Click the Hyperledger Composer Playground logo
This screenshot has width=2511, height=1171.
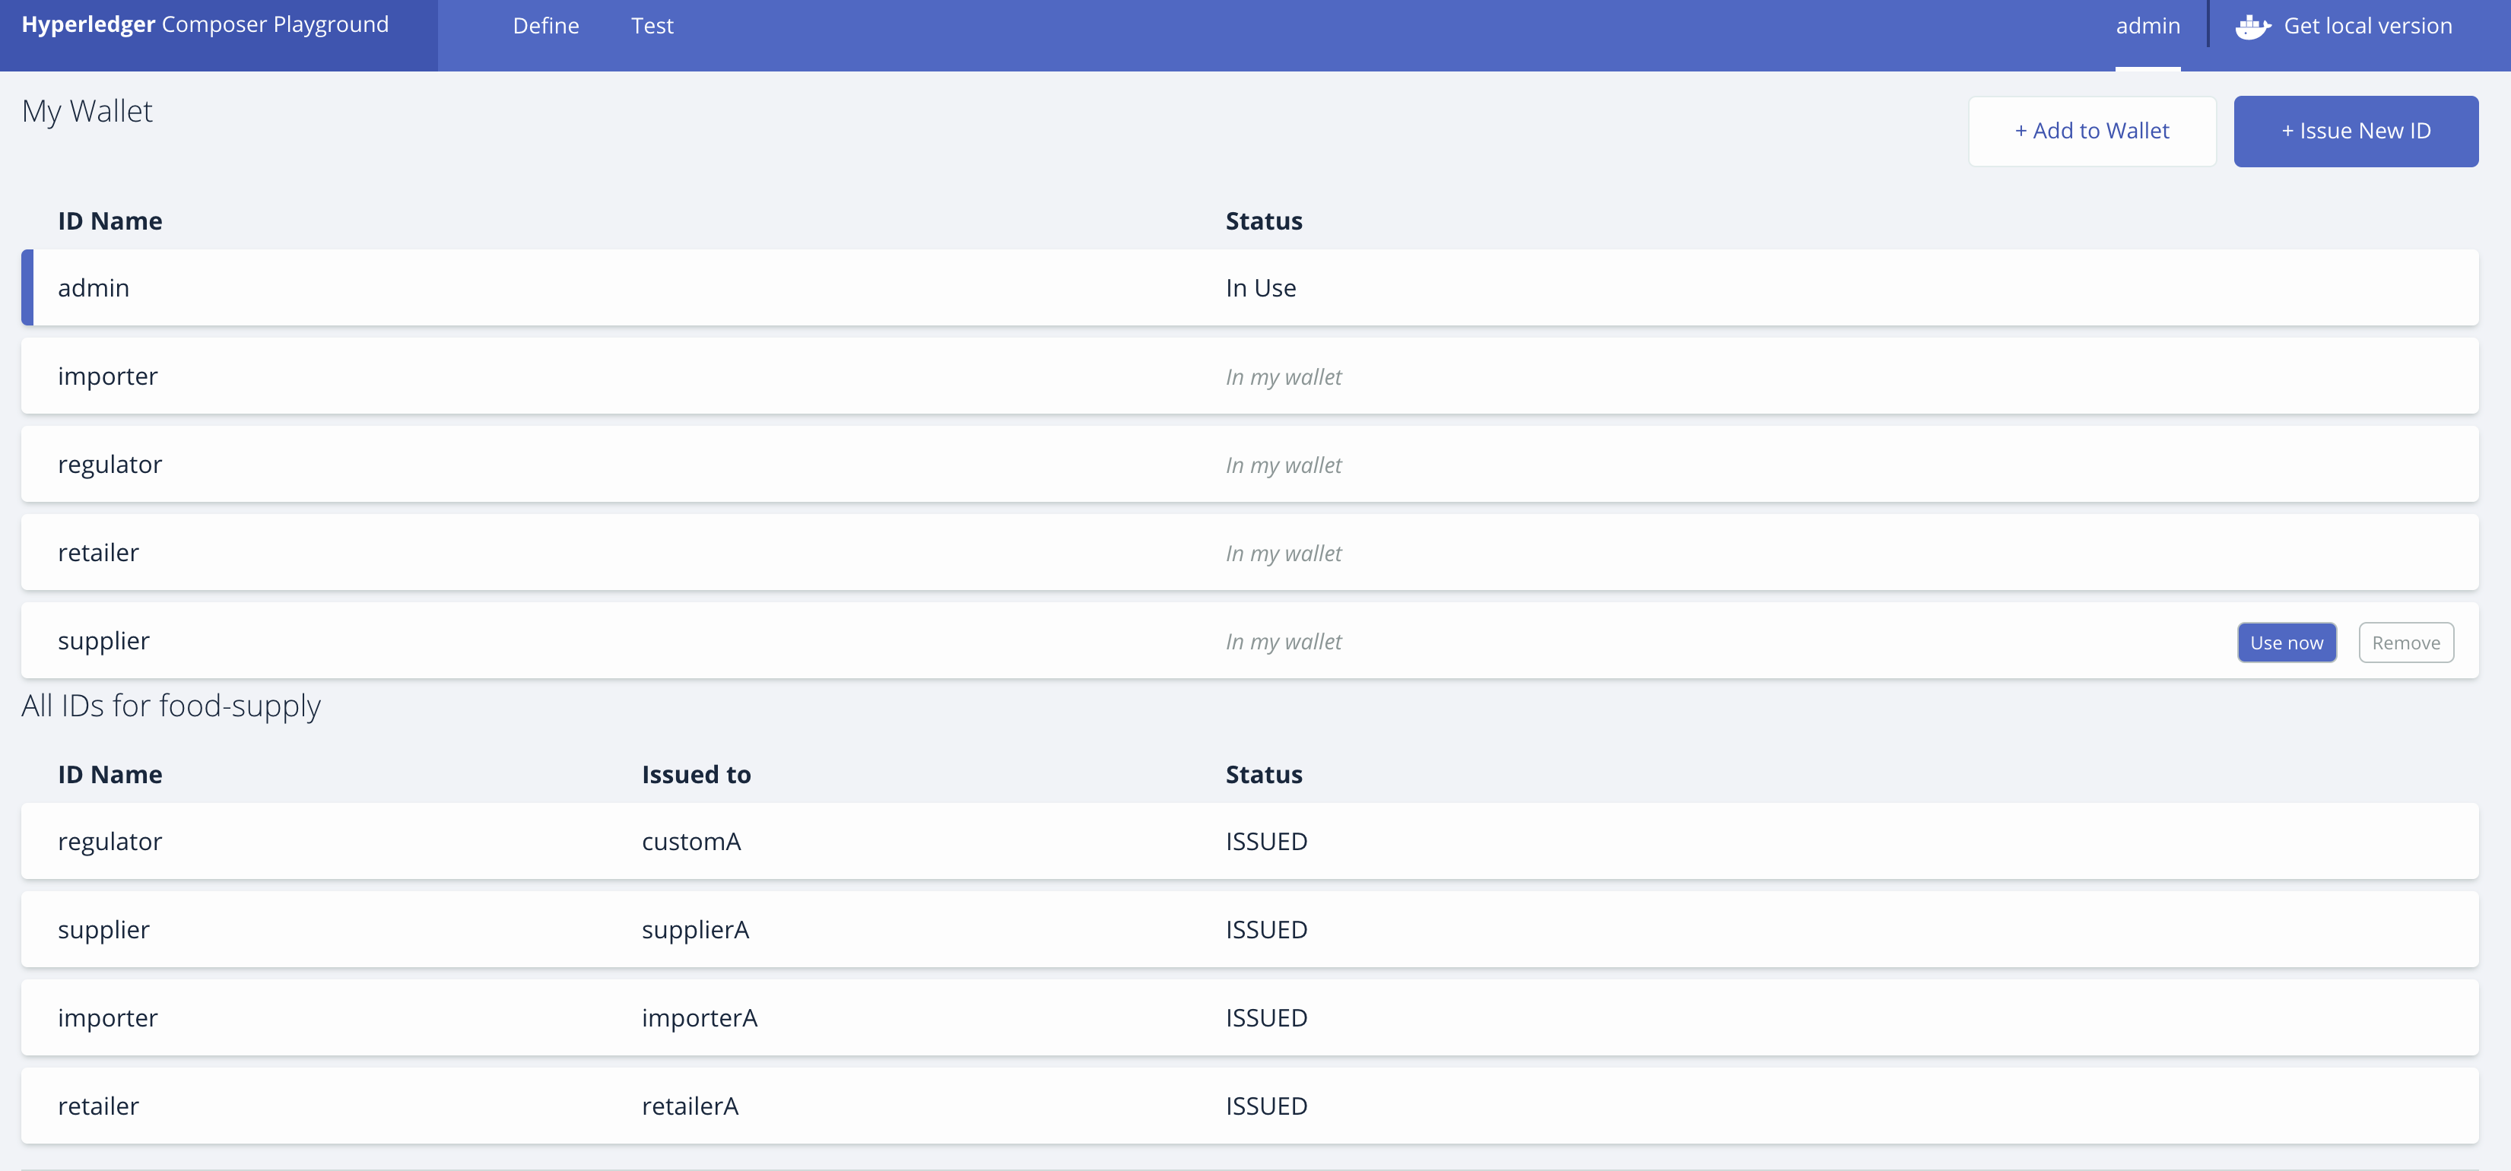205,25
